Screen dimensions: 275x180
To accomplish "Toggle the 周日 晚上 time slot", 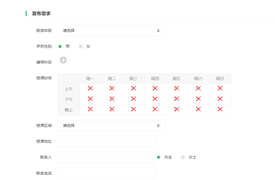I will coord(220,109).
